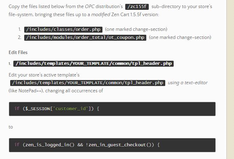
Task: Select the ot_coupon.php file path code
Action: point(85,38)
